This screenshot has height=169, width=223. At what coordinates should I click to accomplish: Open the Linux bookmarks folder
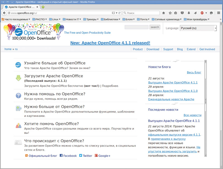click(55, 19)
